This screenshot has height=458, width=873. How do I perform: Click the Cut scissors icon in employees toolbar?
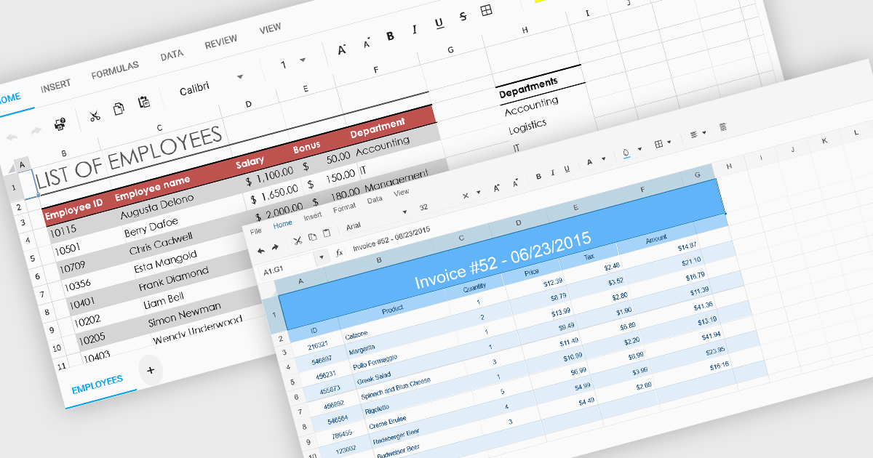pyautogui.click(x=95, y=116)
